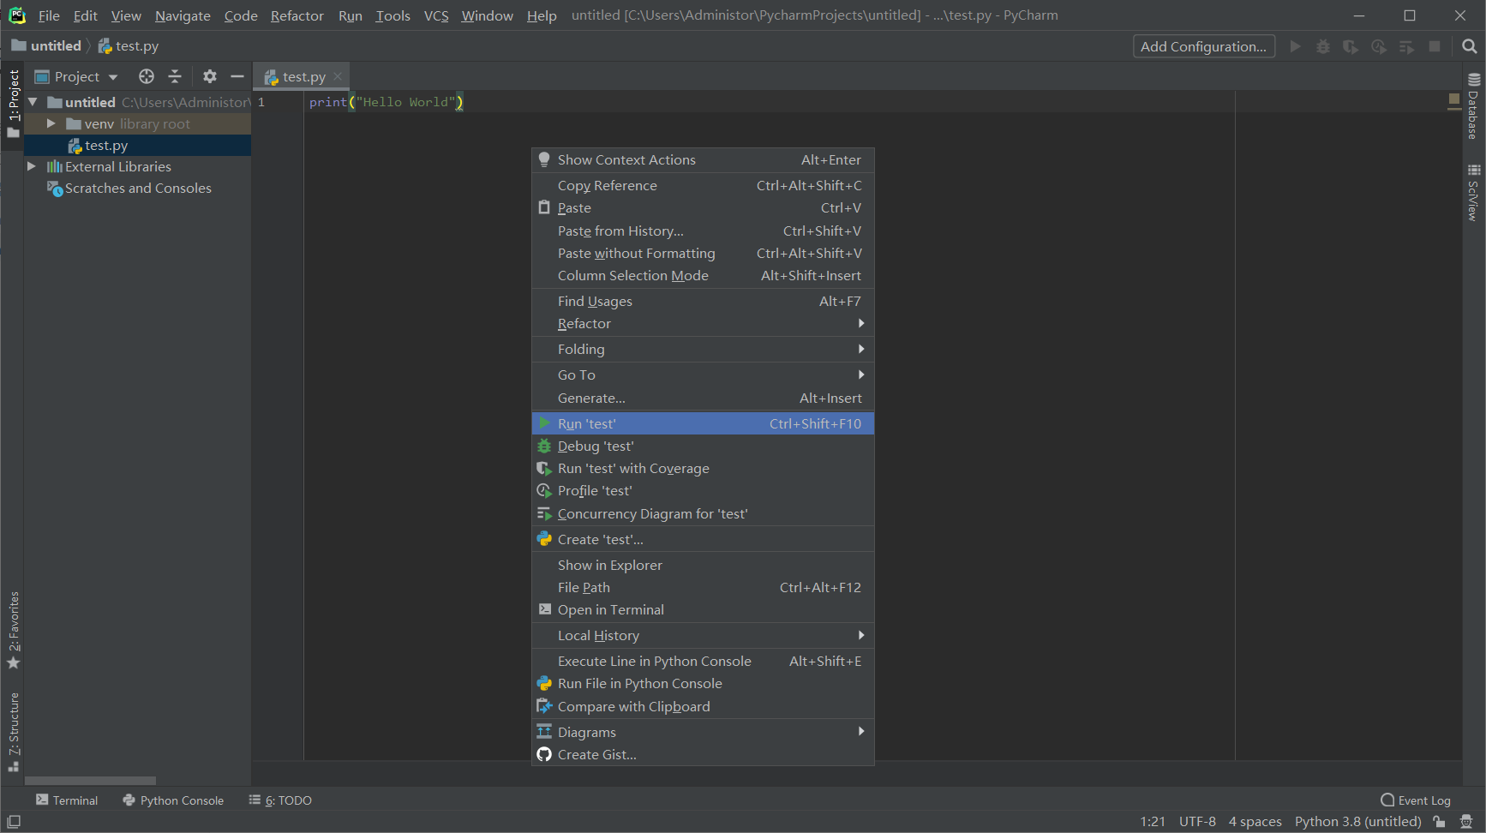Open the SciView side tool window
The image size is (1486, 833).
tap(1473, 193)
